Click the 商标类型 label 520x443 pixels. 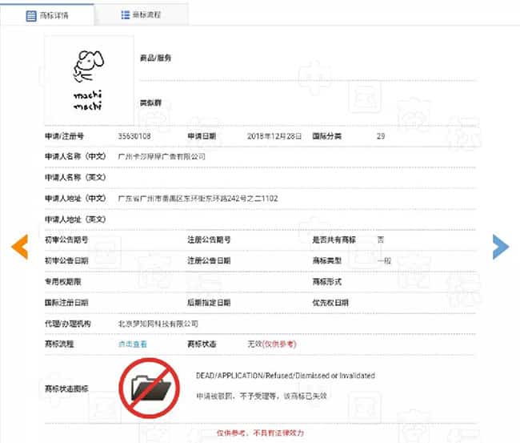(326, 260)
